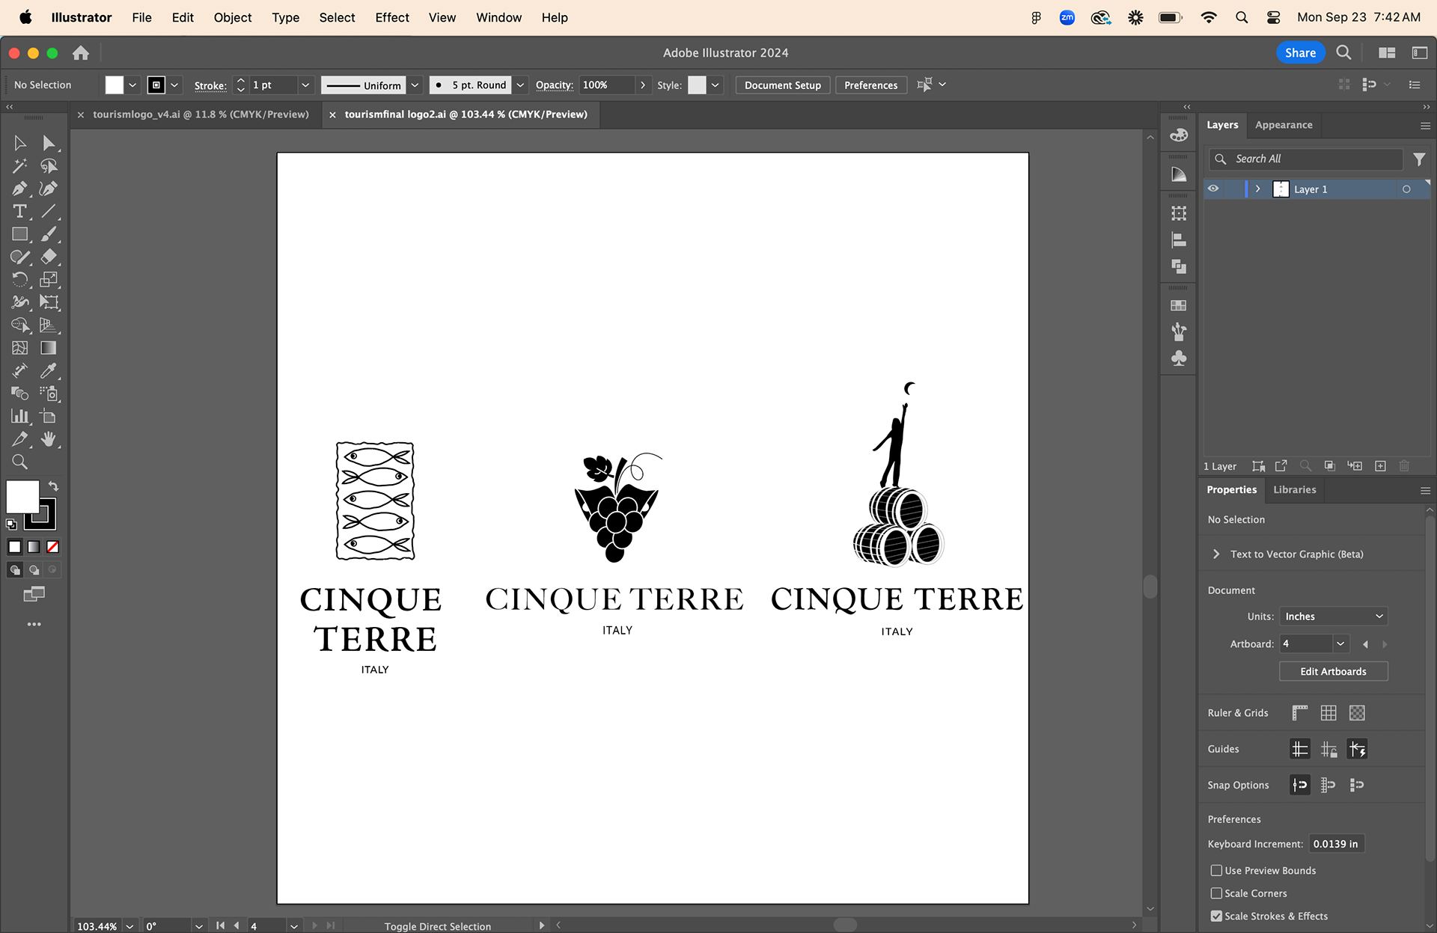The image size is (1437, 933).
Task: Click Edit Artboards button
Action: (x=1333, y=672)
